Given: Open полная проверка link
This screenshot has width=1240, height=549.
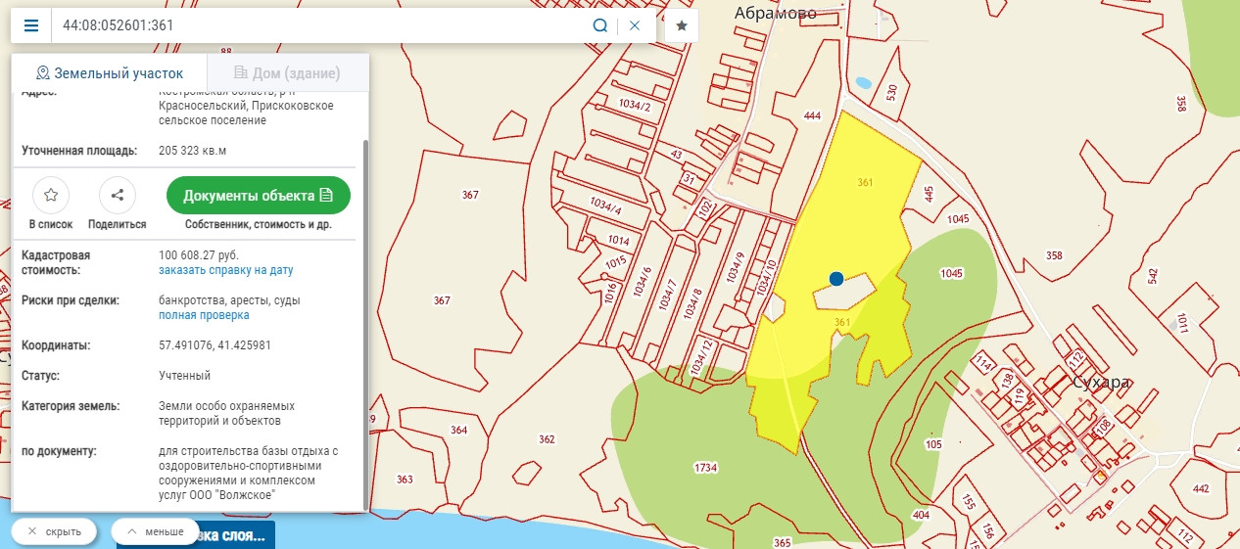Looking at the screenshot, I should 204,315.
